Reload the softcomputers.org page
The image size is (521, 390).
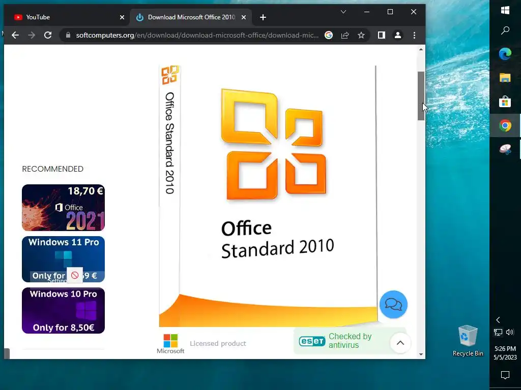pos(48,35)
